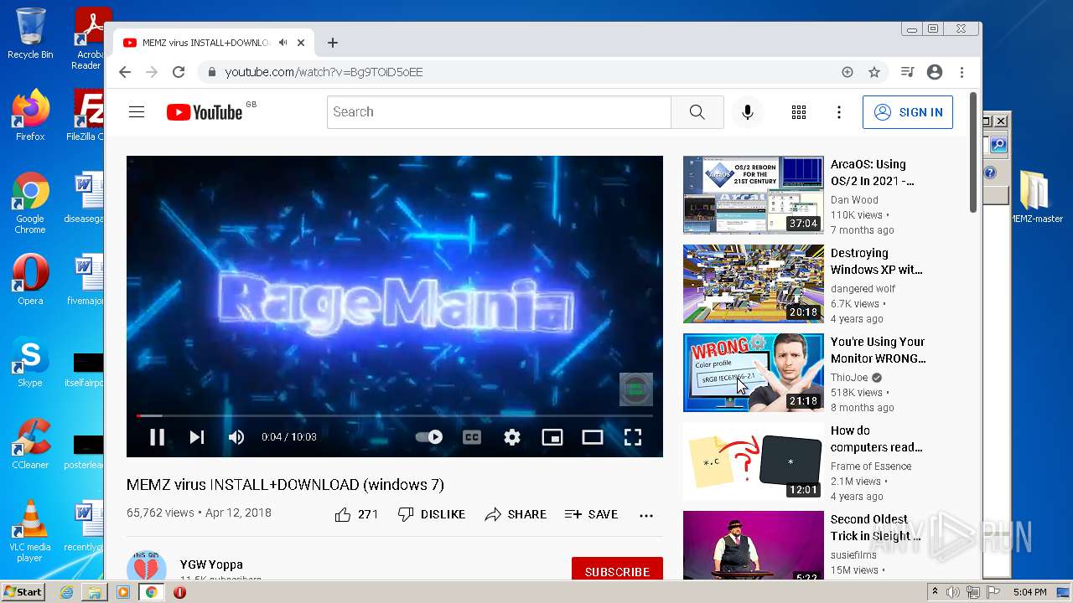
Task: Toggle the autoplay switch
Action: click(429, 436)
